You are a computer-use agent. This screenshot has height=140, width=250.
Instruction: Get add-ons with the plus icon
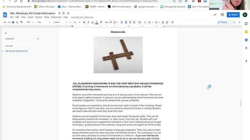246,61
